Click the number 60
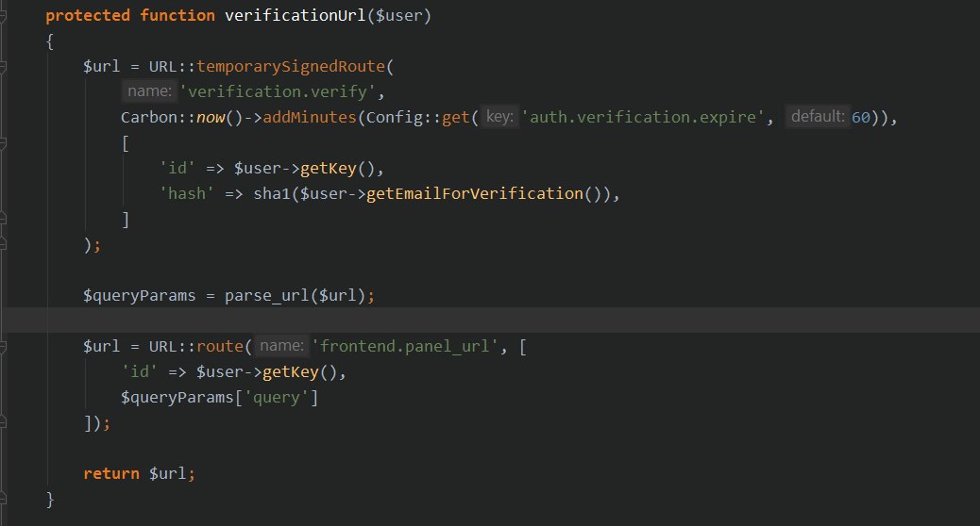Viewport: 980px width, 526px height. pos(861,117)
